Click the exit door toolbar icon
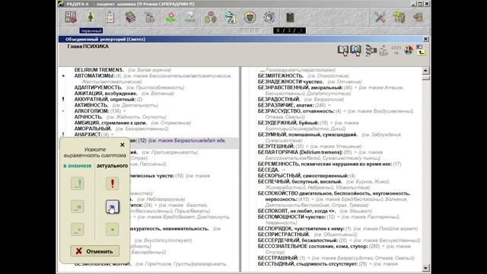This screenshot has height=274, width=487. [419, 18]
